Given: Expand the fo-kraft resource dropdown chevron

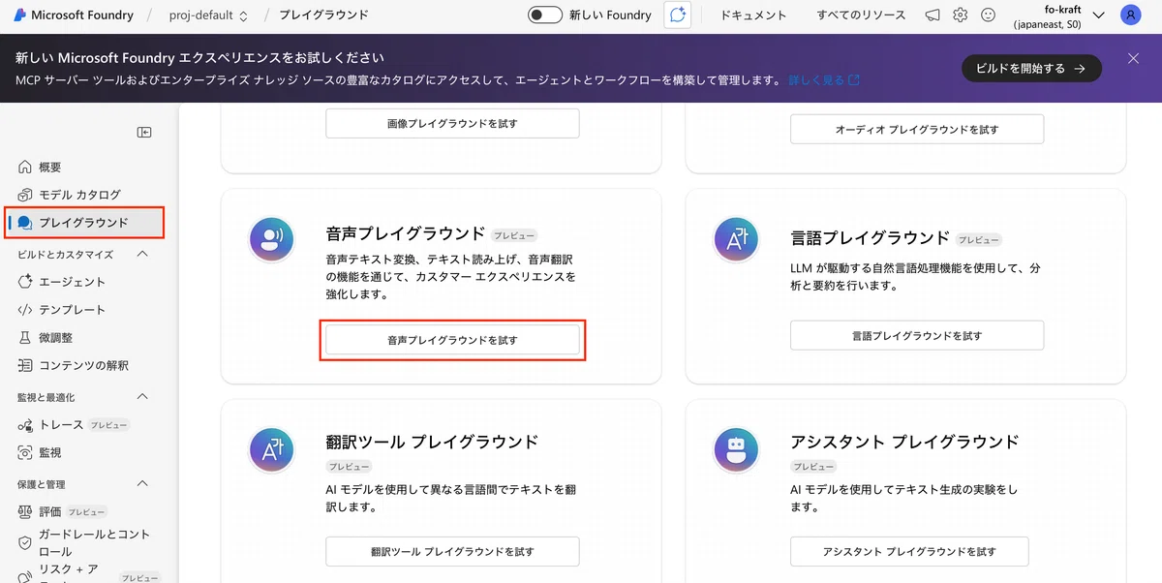Looking at the screenshot, I should (1097, 15).
